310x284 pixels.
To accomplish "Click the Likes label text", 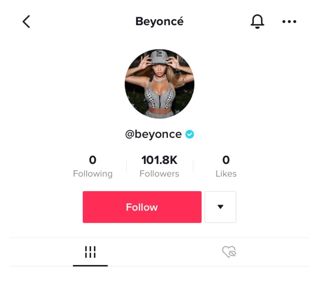I will (226, 174).
